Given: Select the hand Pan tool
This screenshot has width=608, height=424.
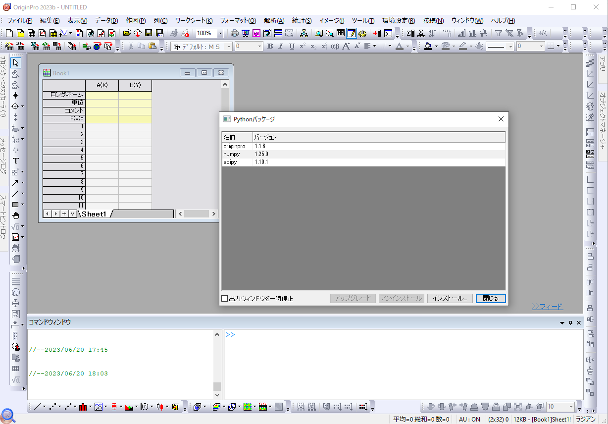Looking at the screenshot, I should click(16, 215).
